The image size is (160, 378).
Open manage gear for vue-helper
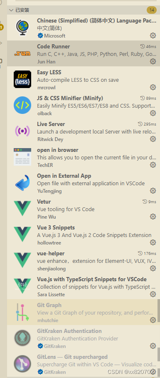point(153,268)
